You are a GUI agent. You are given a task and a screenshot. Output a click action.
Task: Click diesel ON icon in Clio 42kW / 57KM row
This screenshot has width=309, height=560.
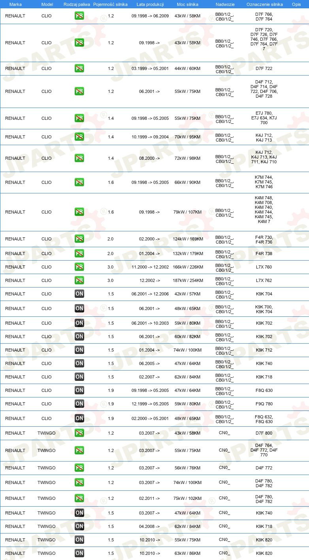79,294
